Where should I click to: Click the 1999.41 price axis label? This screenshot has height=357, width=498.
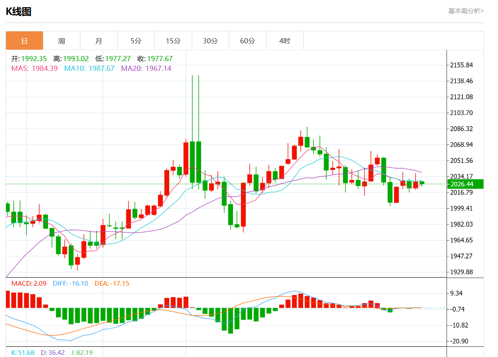point(461,208)
